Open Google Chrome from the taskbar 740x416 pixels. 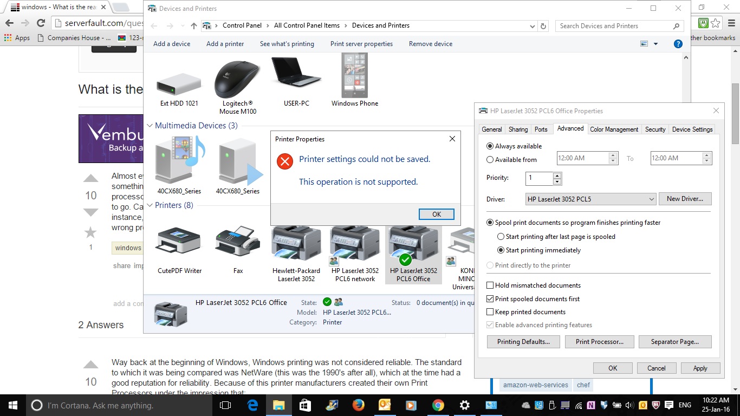(438, 405)
